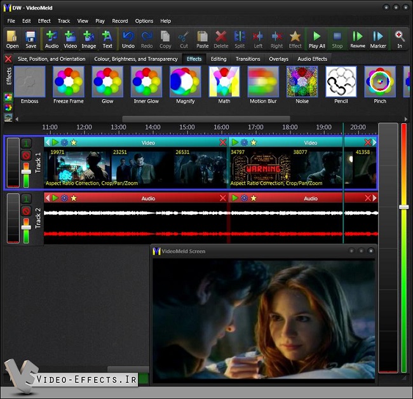Viewport: 413px width, 399px height.
Task: Click the Stop playback button
Action: 337,39
